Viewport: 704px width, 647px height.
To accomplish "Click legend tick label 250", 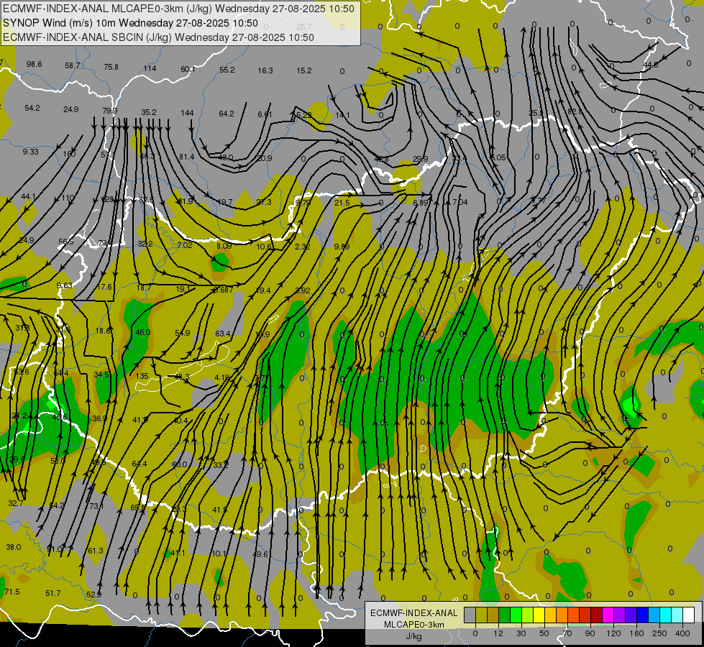I will tap(659, 633).
